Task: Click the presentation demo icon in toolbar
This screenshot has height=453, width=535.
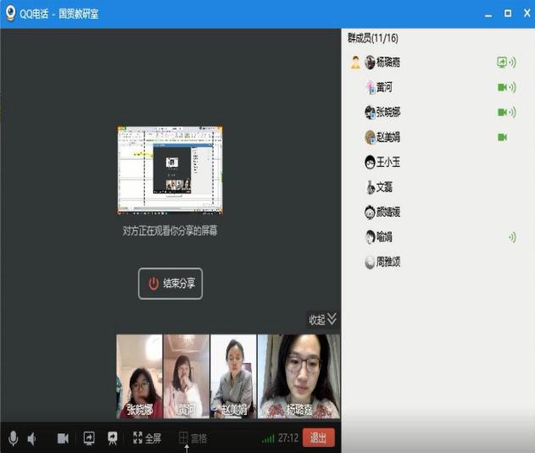Action: (x=112, y=439)
